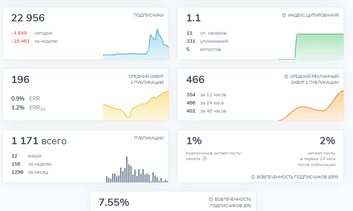
Task: Click info icon beside Средний рекламный охват
Action: coord(286,77)
